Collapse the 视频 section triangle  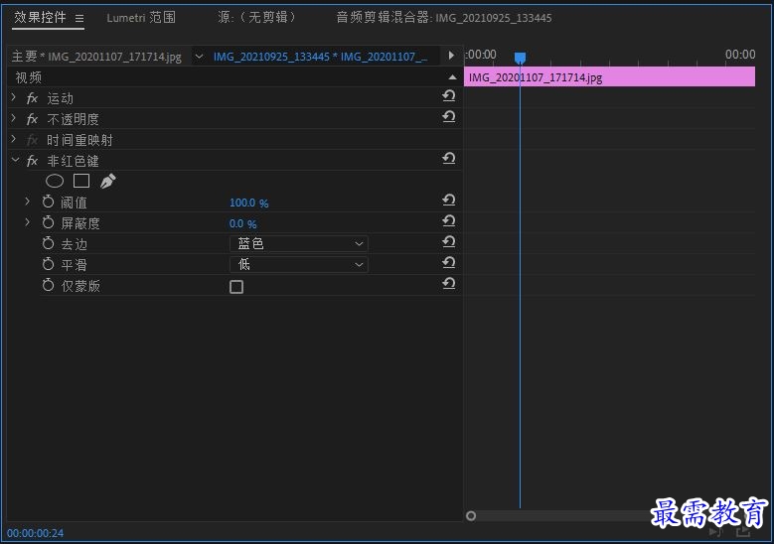tap(452, 77)
